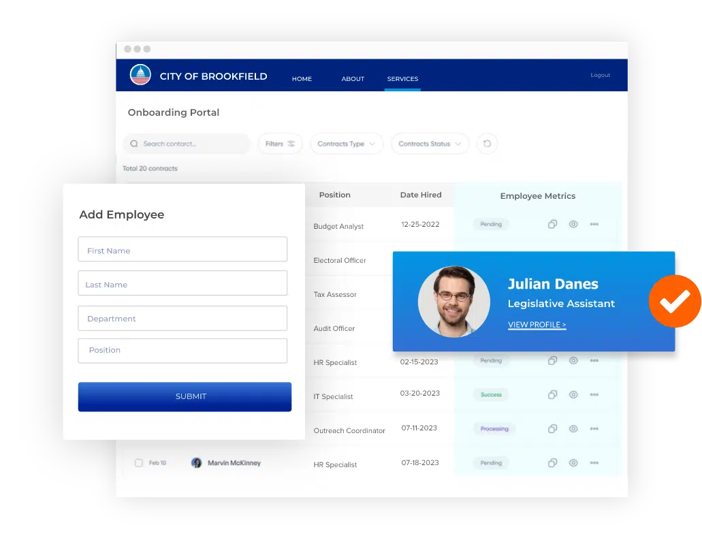Click the First Name input field
The width and height of the screenshot is (702, 538).
coord(182,249)
